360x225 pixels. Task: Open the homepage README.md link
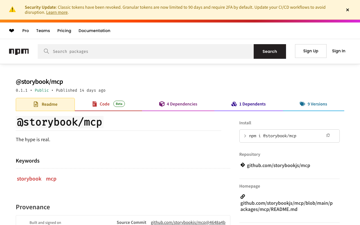click(287, 206)
